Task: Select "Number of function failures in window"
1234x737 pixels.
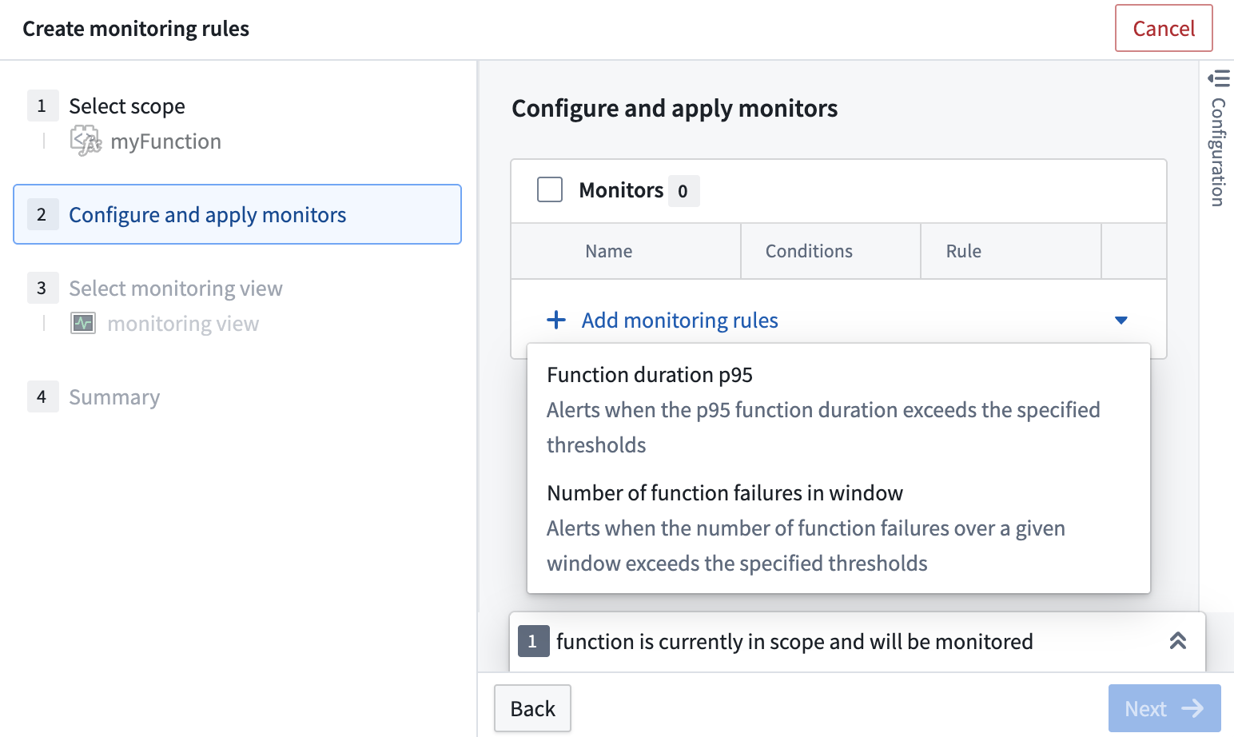Action: pos(724,492)
